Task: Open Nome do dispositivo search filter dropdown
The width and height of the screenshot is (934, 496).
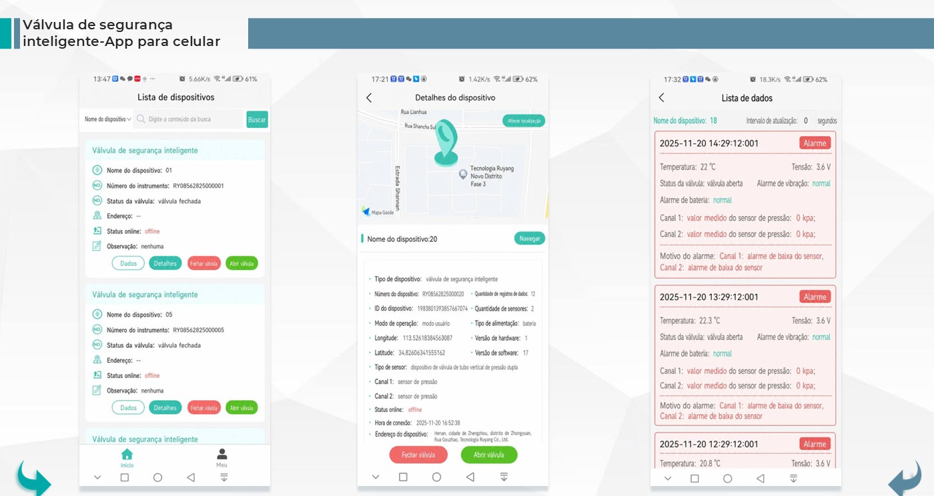Action: (107, 119)
